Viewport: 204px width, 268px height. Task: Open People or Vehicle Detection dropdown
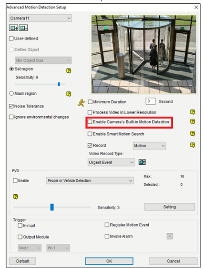(x=90, y=180)
